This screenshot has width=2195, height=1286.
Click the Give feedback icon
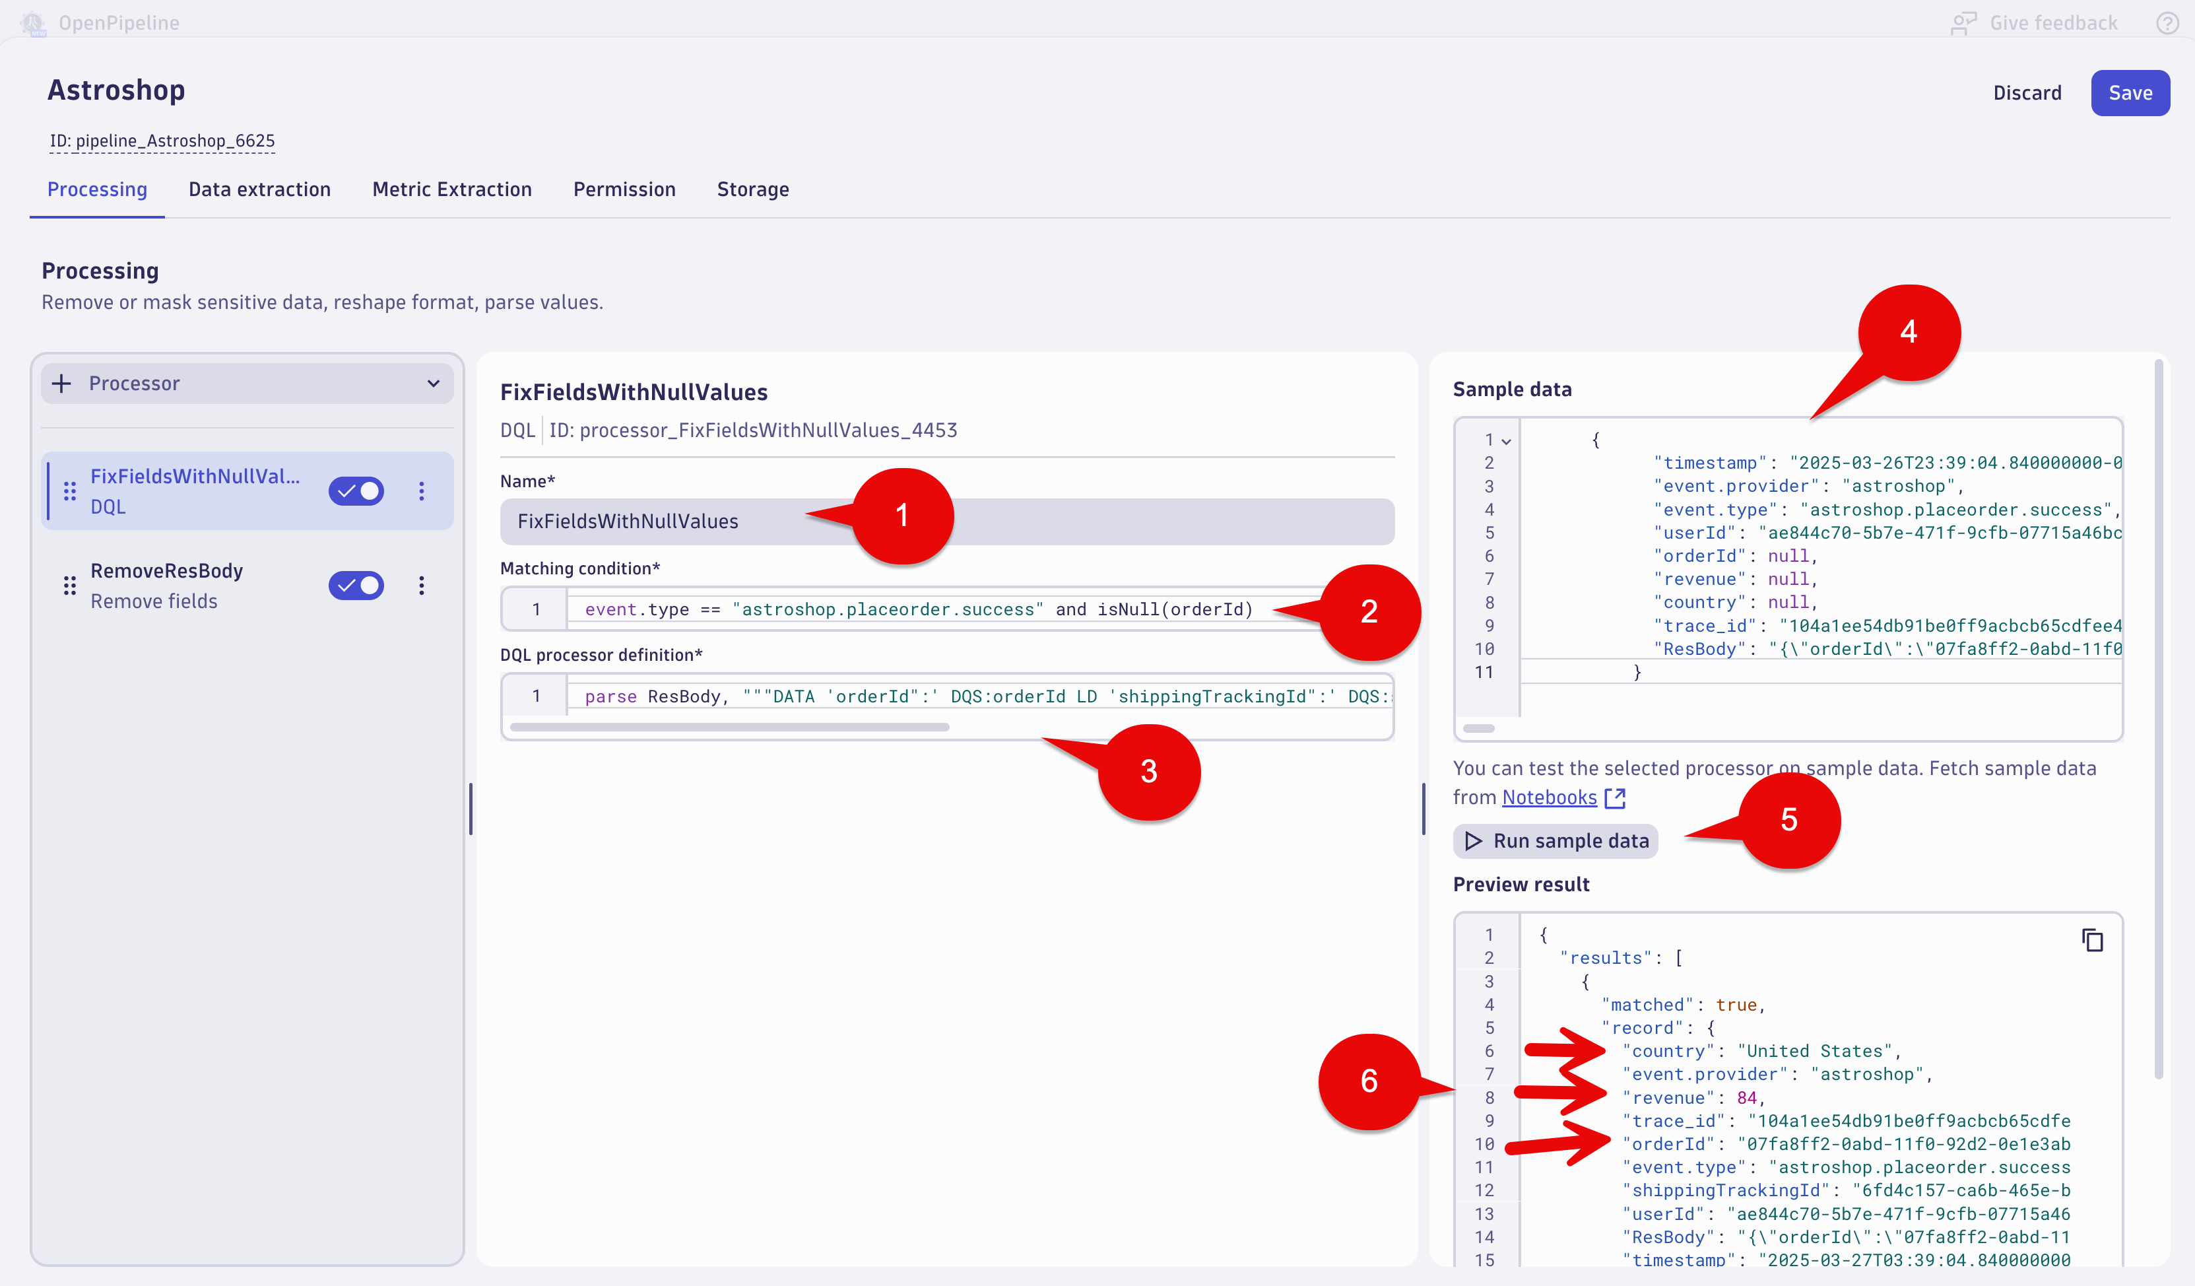tap(1964, 22)
